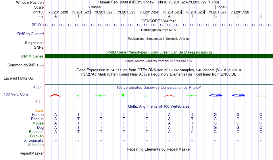The image size is (273, 160).
Task: Click the reference base C at the right end
Action: tap(261, 16)
